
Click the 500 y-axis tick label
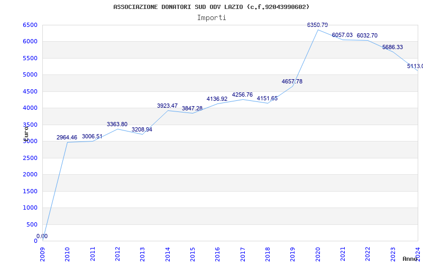pyautogui.click(x=32, y=224)
